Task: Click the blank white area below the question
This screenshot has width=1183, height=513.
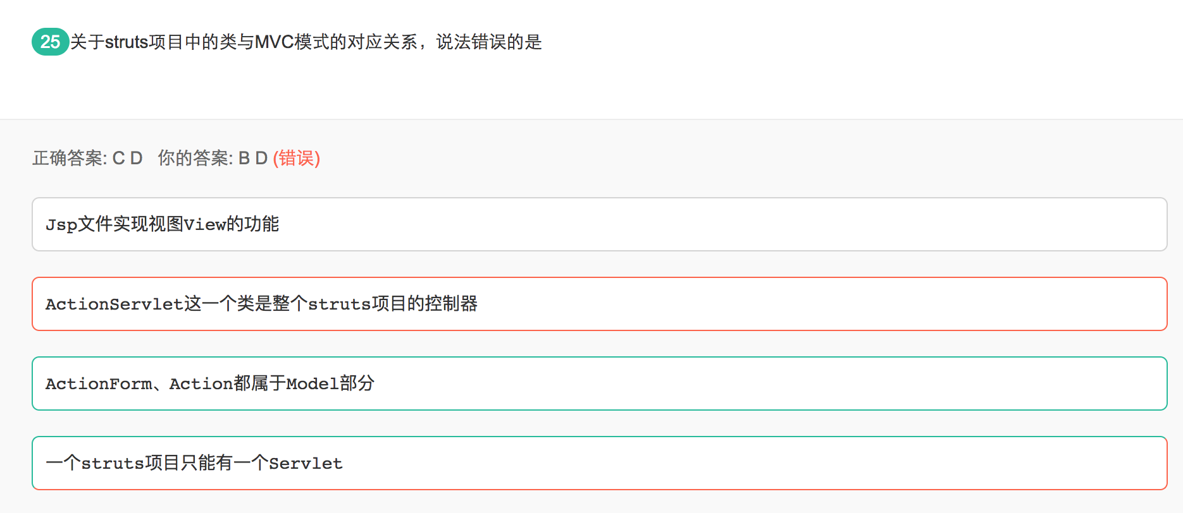Action: click(569, 88)
